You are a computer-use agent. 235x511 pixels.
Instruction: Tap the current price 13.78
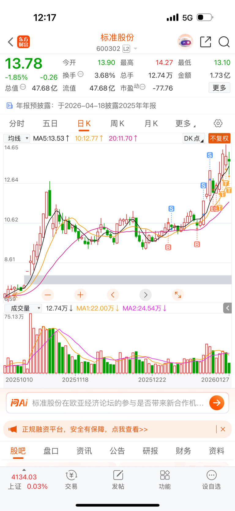[x=24, y=63]
